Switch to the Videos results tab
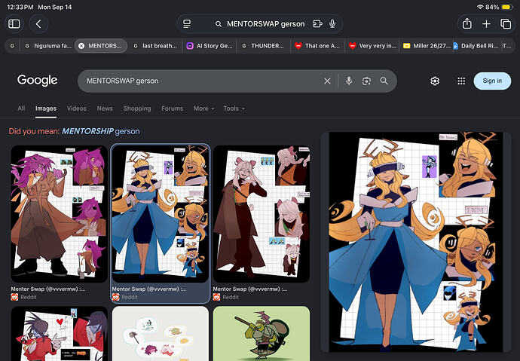This screenshot has width=520, height=361. [77, 109]
